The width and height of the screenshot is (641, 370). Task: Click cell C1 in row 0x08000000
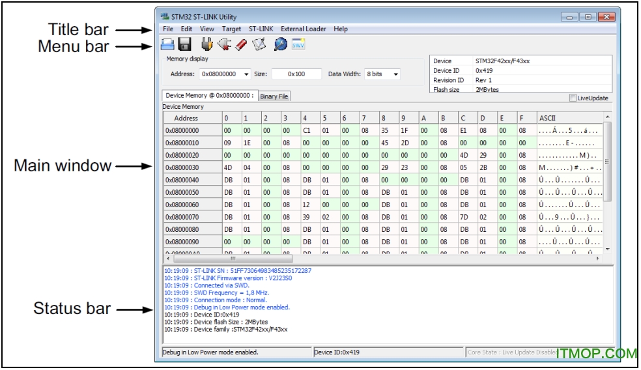click(311, 131)
